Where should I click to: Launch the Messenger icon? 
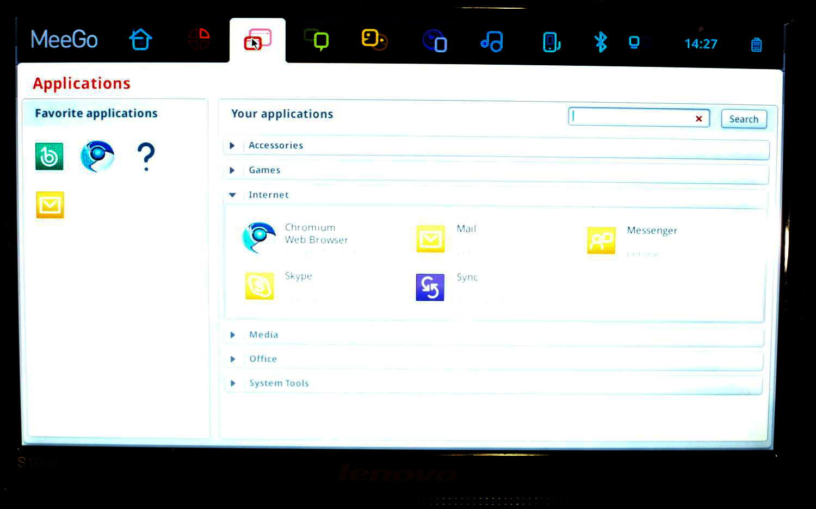[x=602, y=240]
